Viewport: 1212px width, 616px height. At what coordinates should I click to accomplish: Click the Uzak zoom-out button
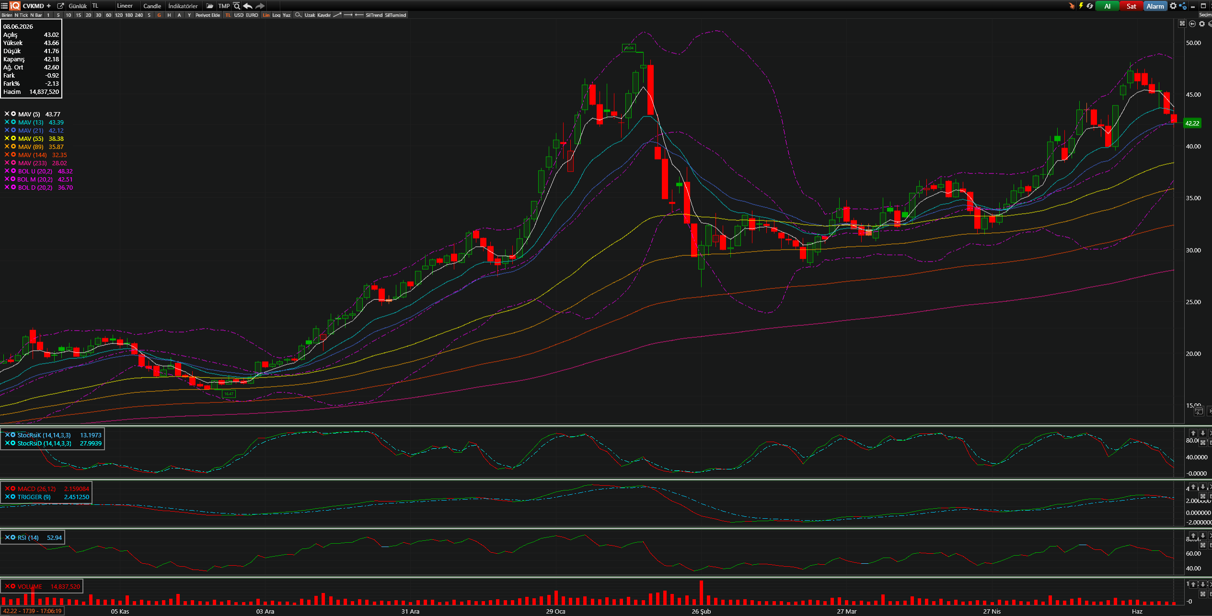click(310, 15)
